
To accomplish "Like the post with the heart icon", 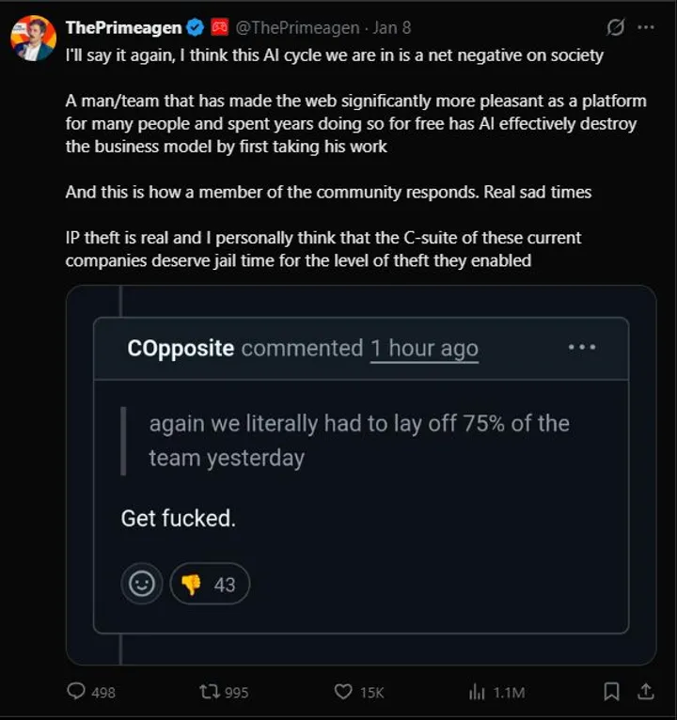I will coord(344,692).
